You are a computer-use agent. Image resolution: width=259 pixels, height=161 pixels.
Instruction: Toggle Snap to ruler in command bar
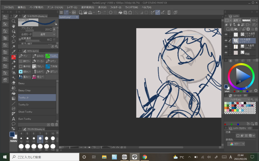coord(152,13)
